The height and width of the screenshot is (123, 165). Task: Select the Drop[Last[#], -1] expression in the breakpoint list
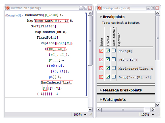click(x=135, y=77)
